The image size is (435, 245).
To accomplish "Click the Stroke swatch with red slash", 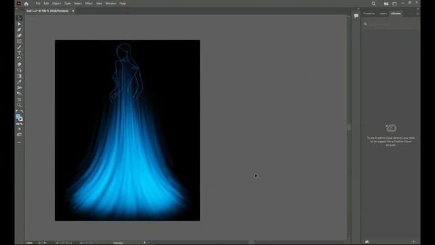I will click(20, 119).
